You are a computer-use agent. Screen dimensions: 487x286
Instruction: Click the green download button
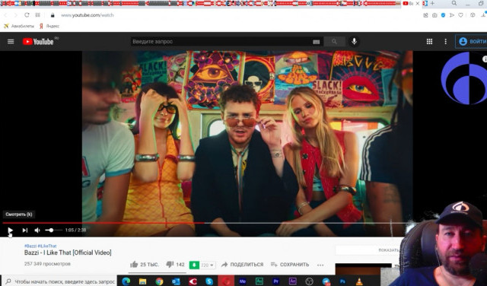tap(194, 265)
